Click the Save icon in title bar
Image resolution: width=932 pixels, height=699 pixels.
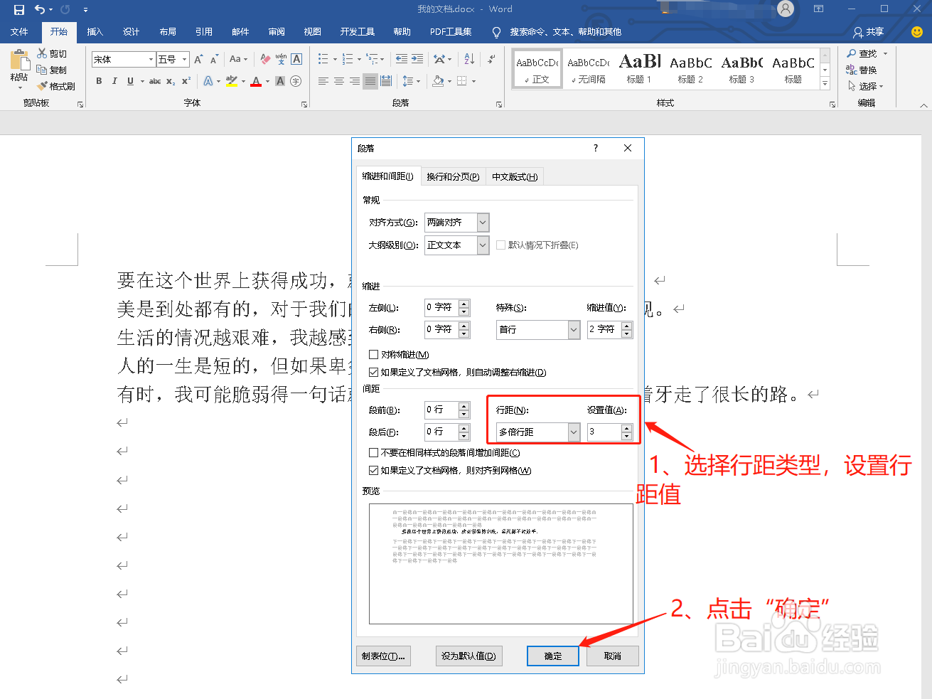19,9
